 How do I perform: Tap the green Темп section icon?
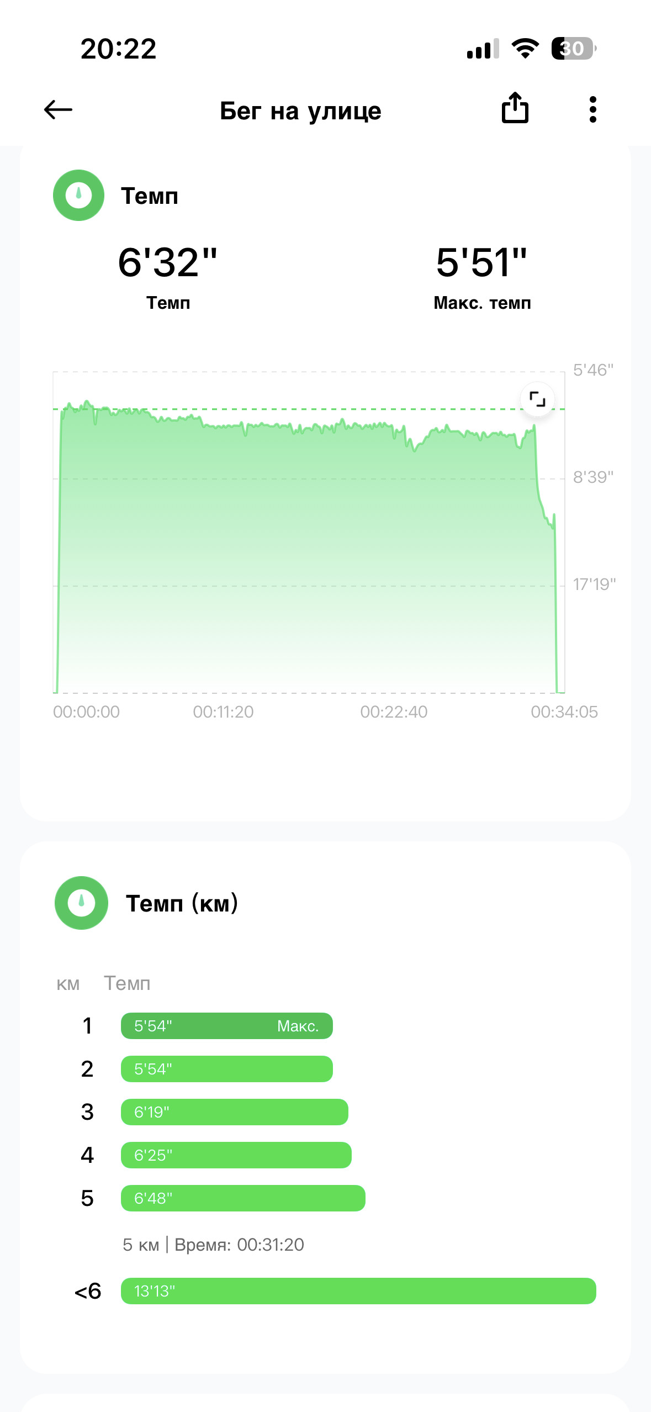(78, 196)
